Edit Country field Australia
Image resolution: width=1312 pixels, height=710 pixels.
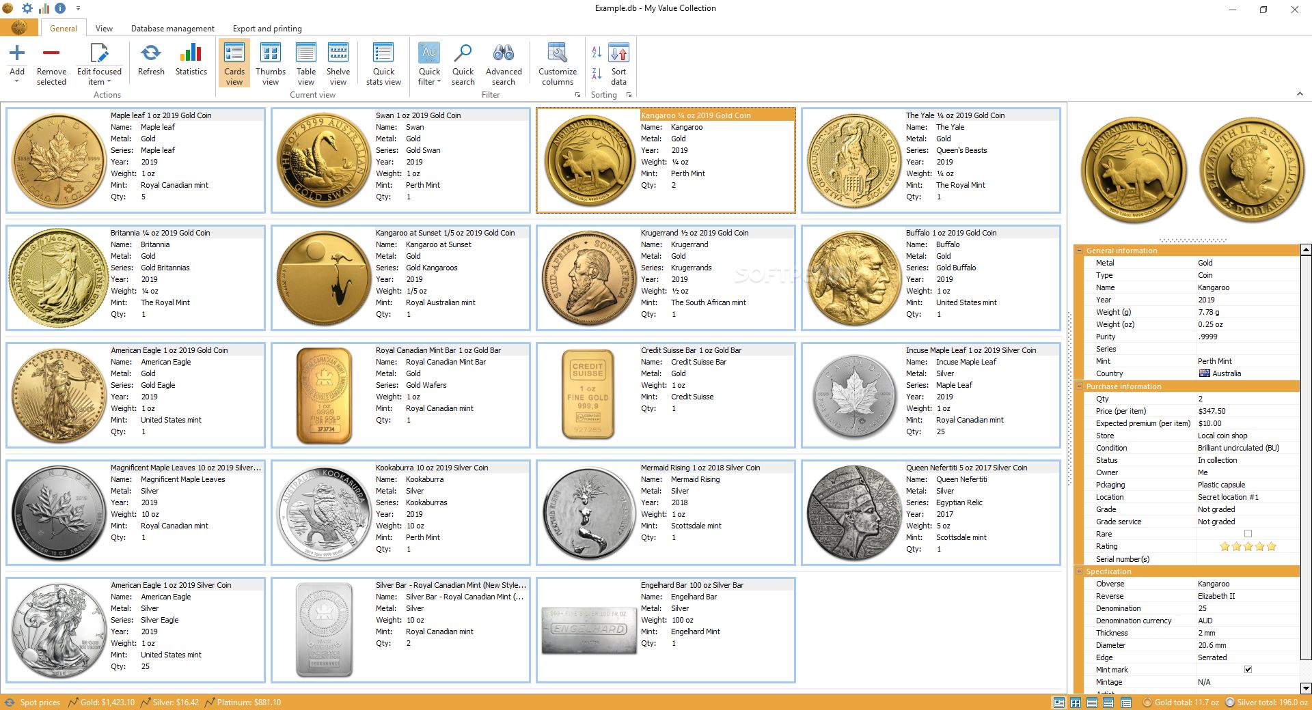[1246, 373]
